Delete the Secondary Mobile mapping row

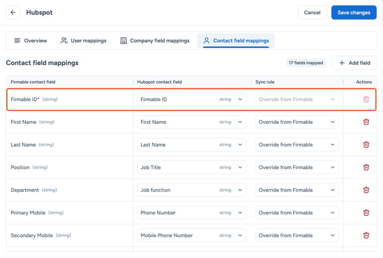pyautogui.click(x=366, y=235)
